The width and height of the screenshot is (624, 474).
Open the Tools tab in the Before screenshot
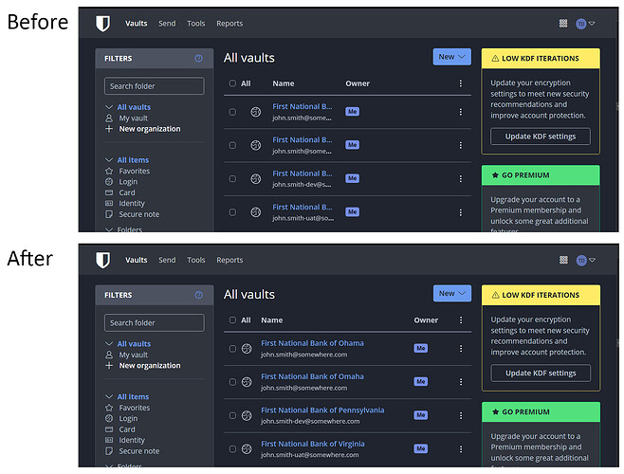pyautogui.click(x=195, y=24)
